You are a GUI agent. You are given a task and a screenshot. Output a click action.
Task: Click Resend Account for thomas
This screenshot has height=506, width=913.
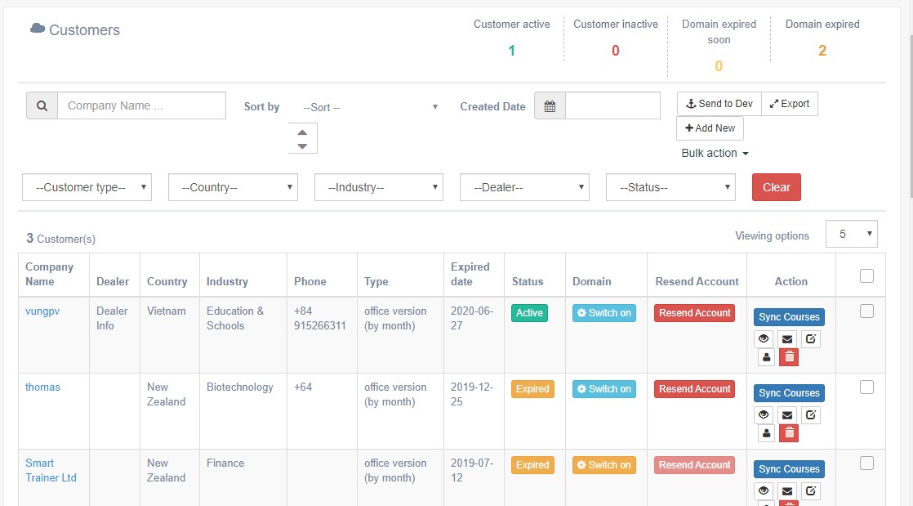694,389
